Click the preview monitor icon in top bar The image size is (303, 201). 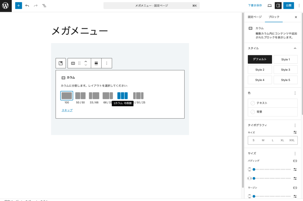pyautogui.click(x=270, y=5)
